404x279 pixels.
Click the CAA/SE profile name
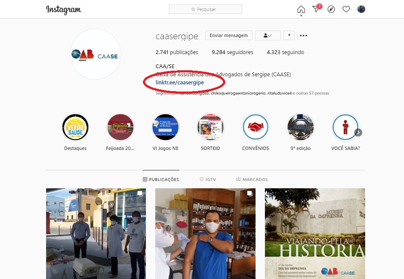tap(165, 66)
